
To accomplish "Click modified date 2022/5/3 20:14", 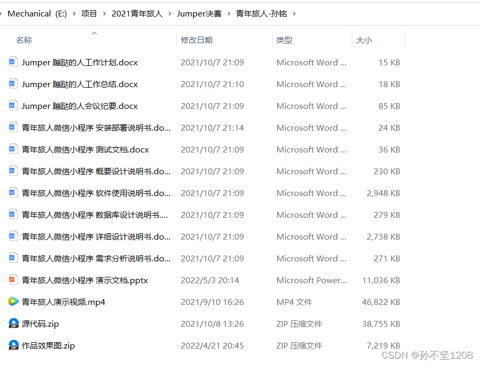I will pyautogui.click(x=210, y=281).
